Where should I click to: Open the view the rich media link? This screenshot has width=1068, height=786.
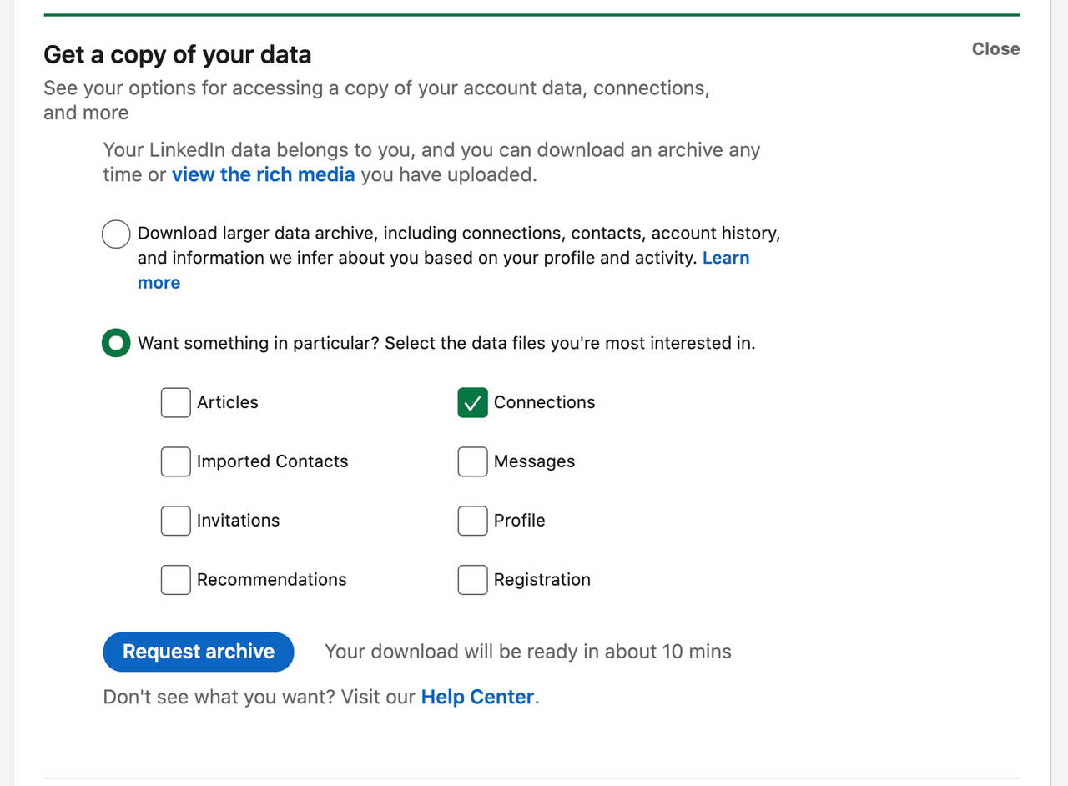(x=263, y=174)
